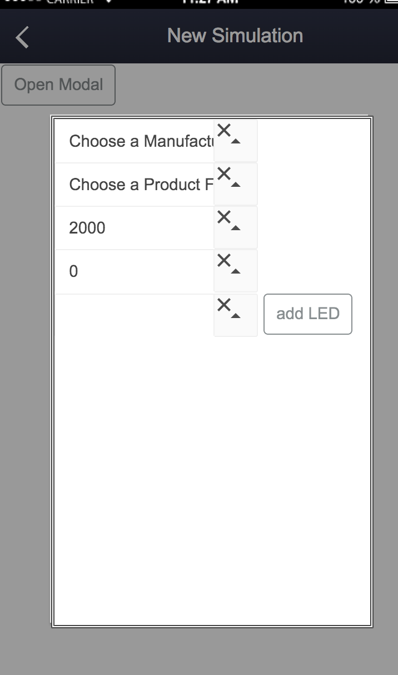Expand the Manufacturer dropdown caret

[x=236, y=142]
